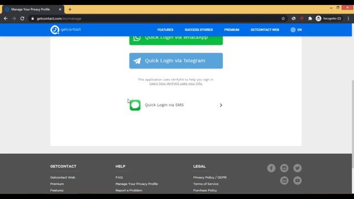Choose Quick Login via SMS option
354x199 pixels.
click(x=176, y=105)
